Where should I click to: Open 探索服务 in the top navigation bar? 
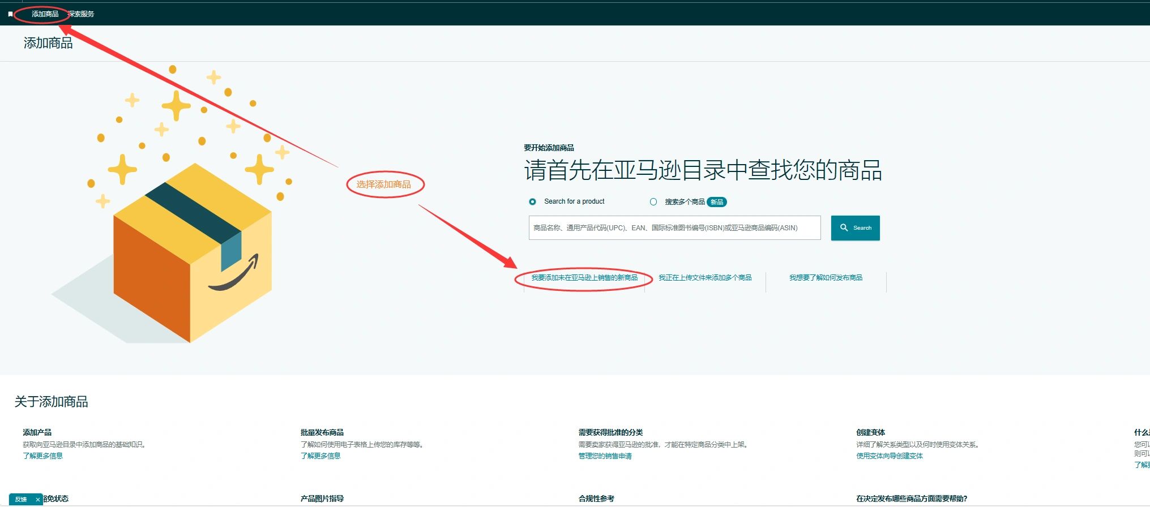(x=81, y=14)
